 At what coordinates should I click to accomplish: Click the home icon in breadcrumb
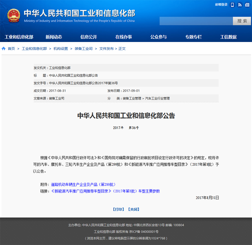click(4, 48)
